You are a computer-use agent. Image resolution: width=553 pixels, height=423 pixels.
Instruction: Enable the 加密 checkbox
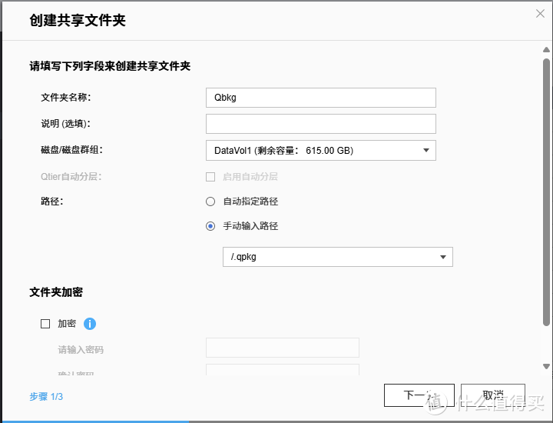[x=45, y=324]
